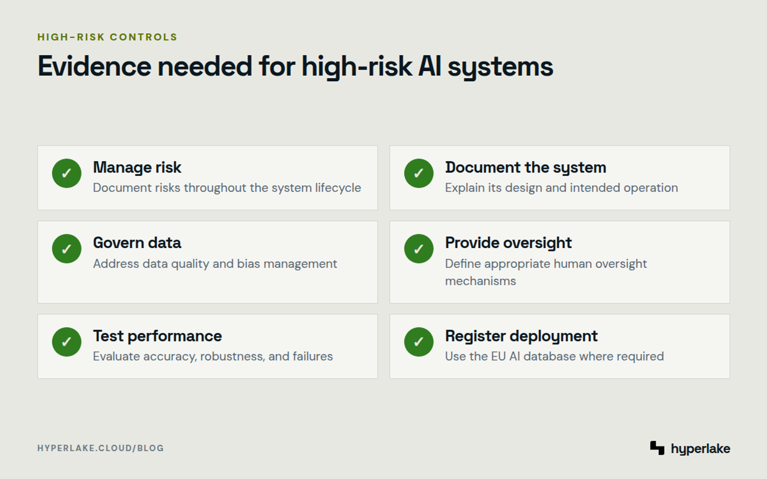The image size is (767, 479).
Task: Click the checkmark icon beside Register deployment
Action: click(x=418, y=342)
